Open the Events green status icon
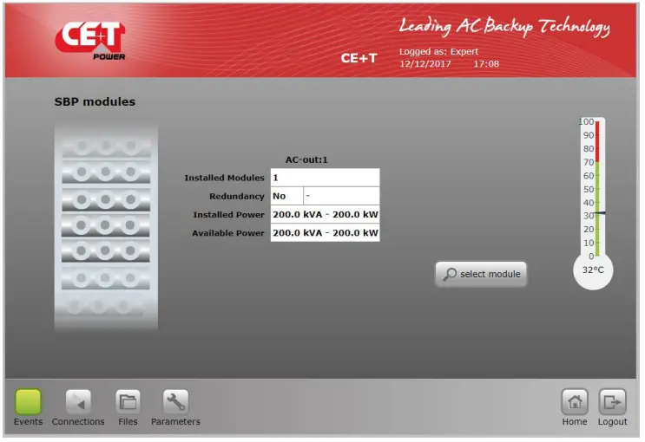Screen dimensions: 645x442 28,401
